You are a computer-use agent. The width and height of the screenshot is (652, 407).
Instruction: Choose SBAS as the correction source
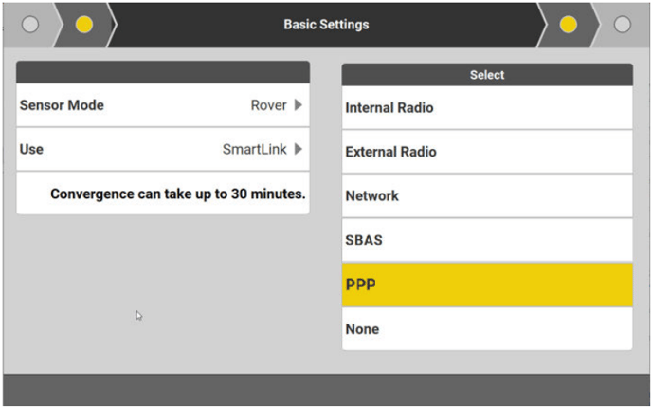(x=486, y=240)
